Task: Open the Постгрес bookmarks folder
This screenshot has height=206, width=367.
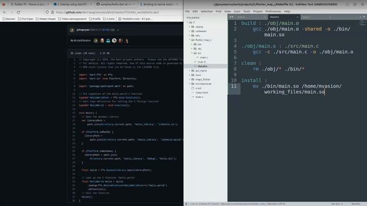Action: 26,19
